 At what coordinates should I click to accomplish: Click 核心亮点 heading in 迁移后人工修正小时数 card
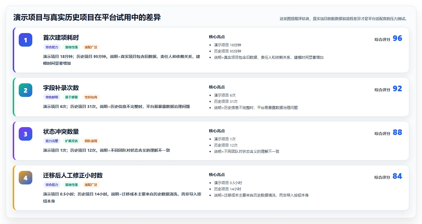click(x=217, y=175)
